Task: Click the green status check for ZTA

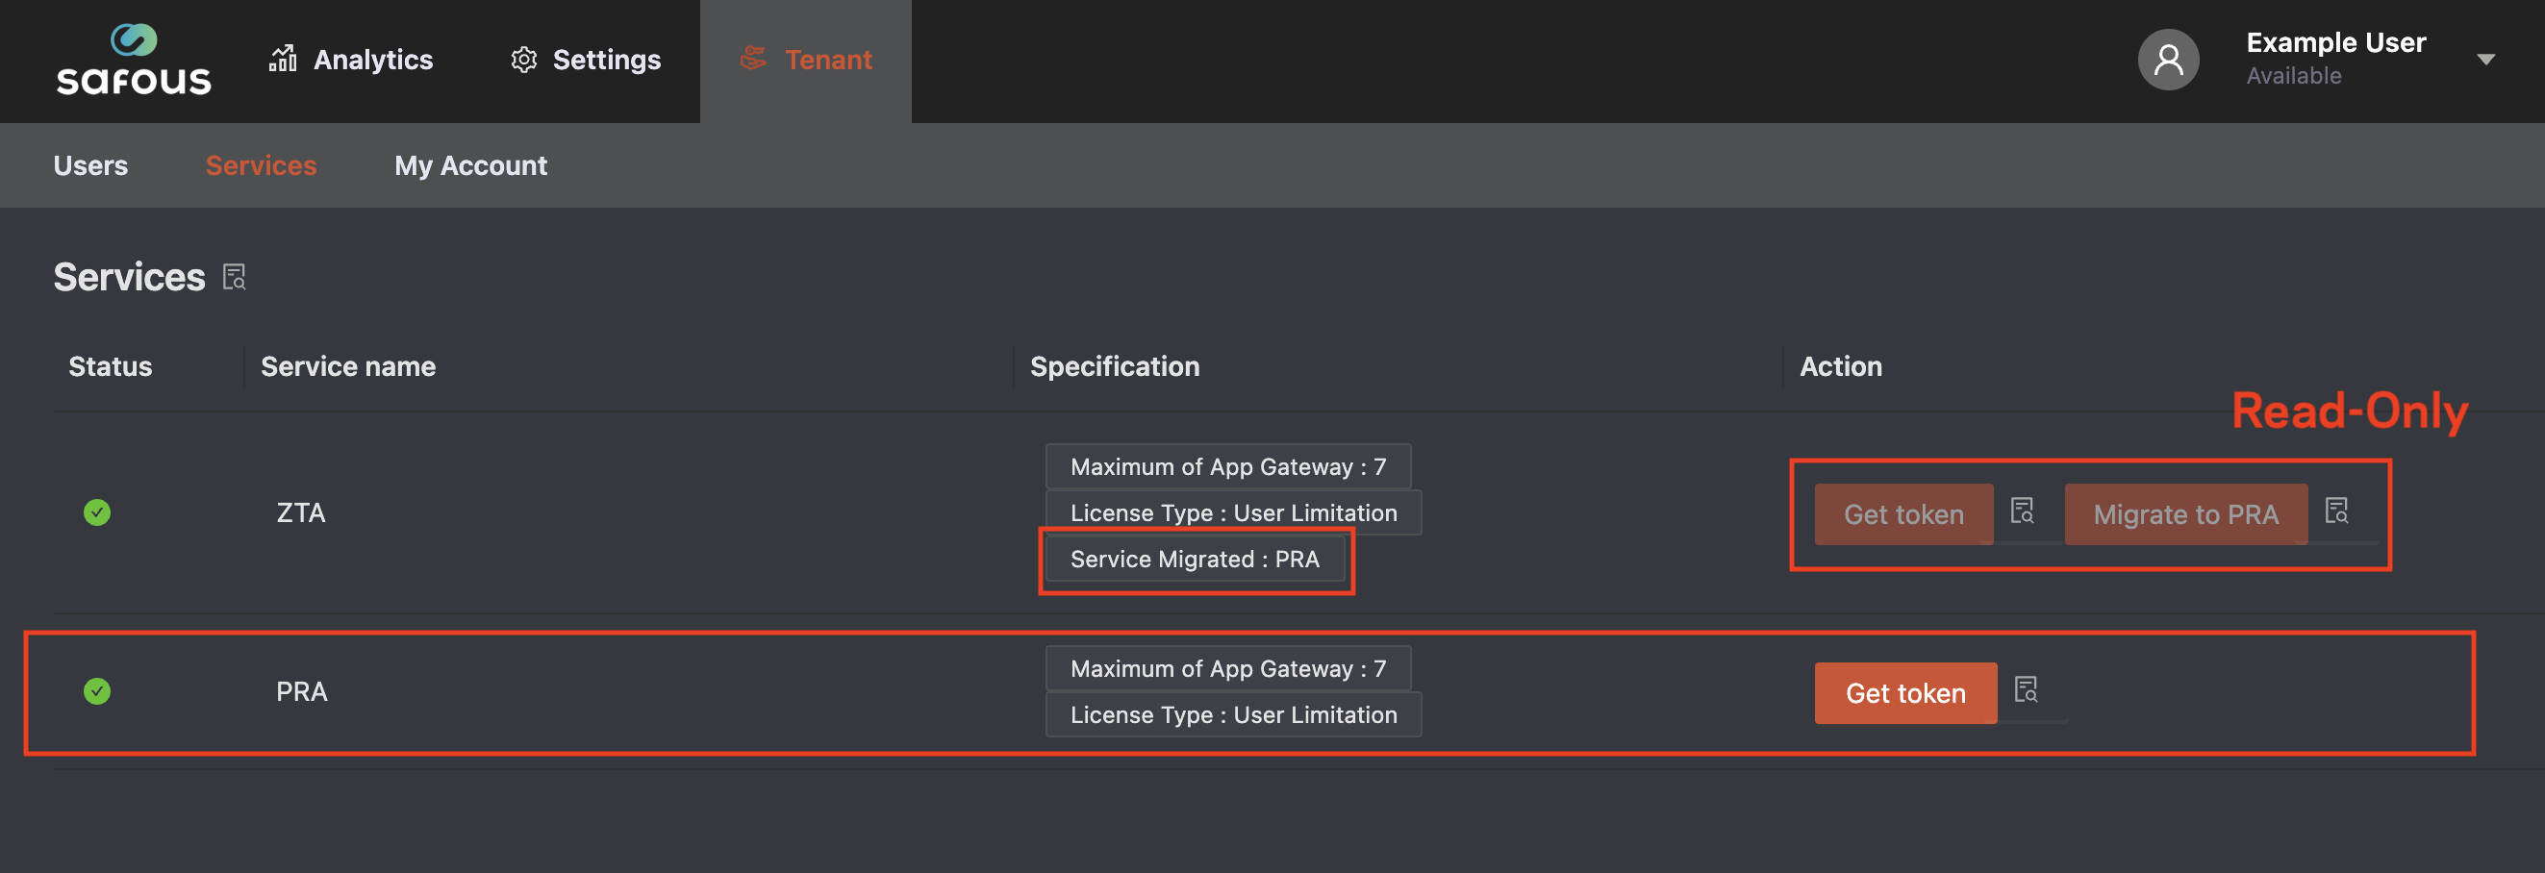Action: 97,512
